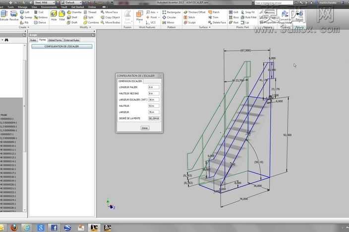The height and width of the screenshot is (232, 349).
Task: Select the Thicken/Offset tool
Action: (194, 12)
